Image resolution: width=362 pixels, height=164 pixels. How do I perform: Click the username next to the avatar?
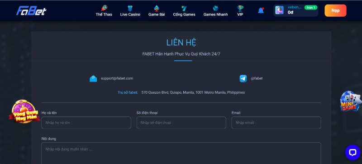coord(295,7)
